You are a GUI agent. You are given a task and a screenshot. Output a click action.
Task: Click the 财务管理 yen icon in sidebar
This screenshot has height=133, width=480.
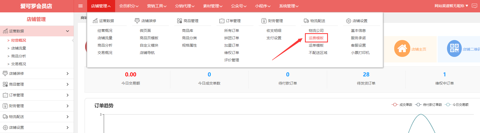tap(5, 106)
